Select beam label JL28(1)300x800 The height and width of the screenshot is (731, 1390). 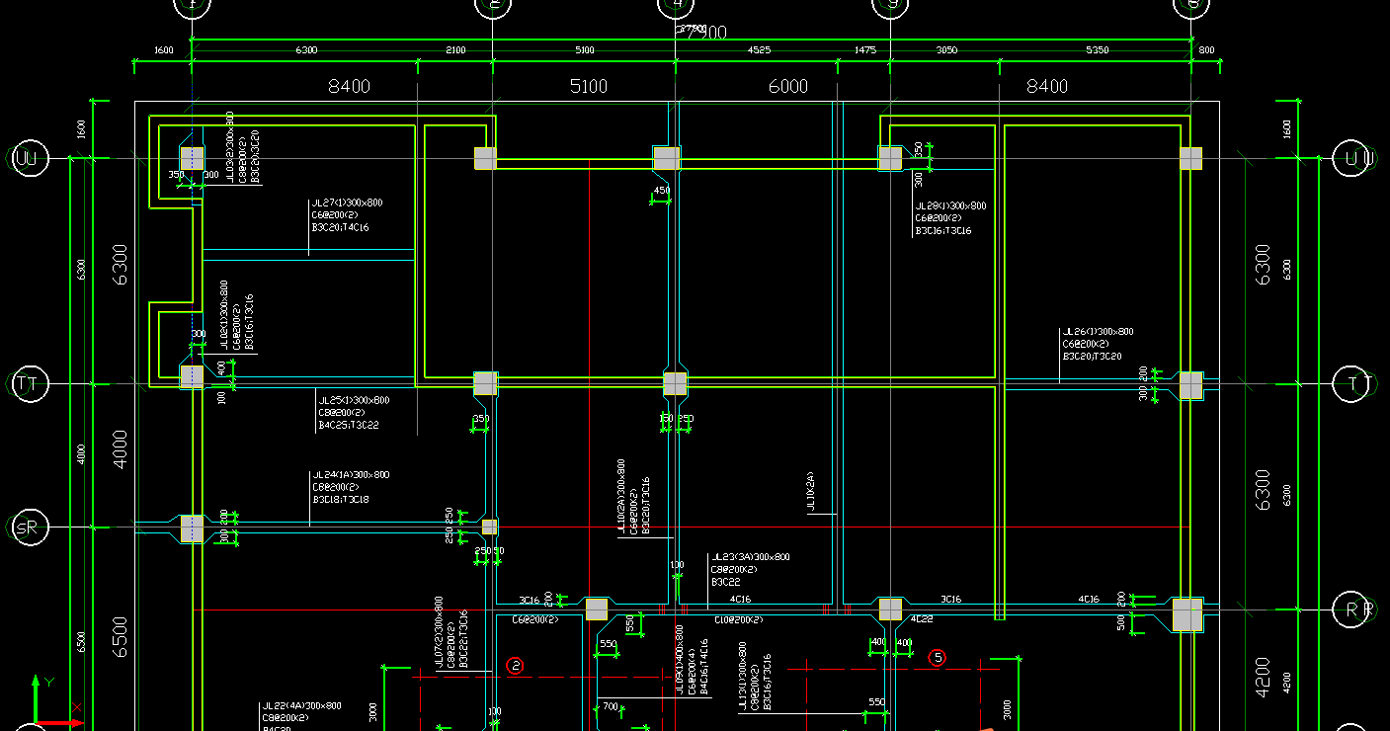(950, 206)
